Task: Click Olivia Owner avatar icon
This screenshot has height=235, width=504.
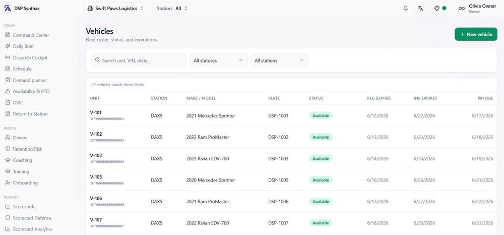Action: [462, 9]
